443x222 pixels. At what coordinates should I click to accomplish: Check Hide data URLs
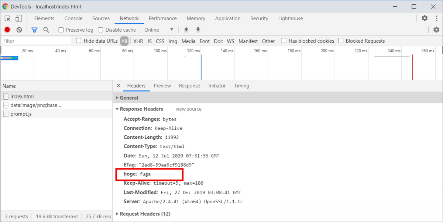tap(79, 41)
